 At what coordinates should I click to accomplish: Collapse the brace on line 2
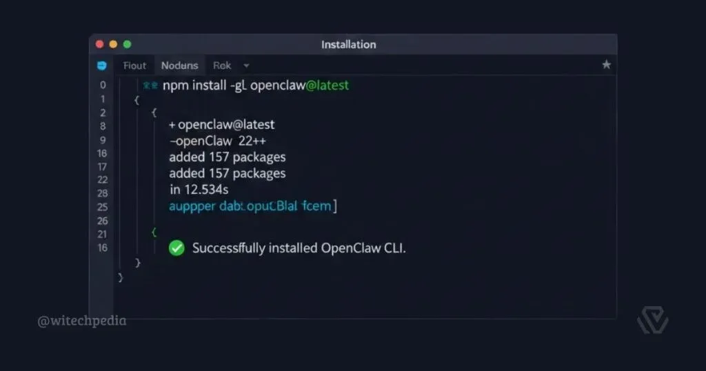pos(154,112)
